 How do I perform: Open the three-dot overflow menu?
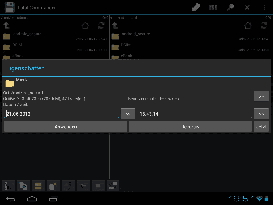(264, 7)
